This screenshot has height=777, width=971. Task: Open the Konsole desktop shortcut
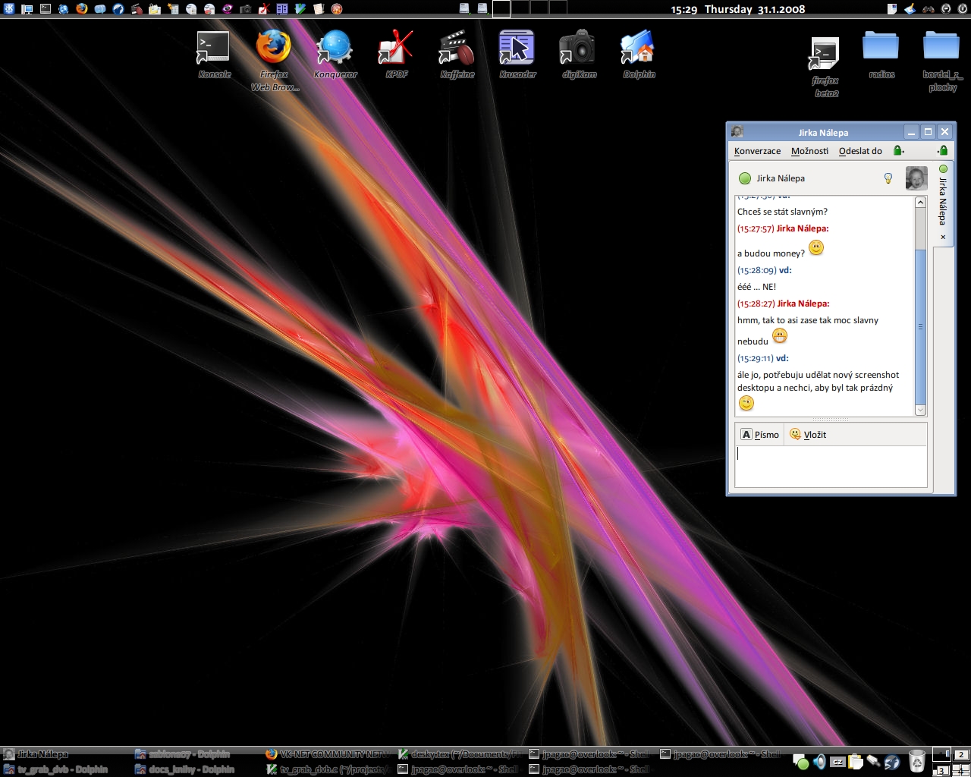tap(214, 53)
